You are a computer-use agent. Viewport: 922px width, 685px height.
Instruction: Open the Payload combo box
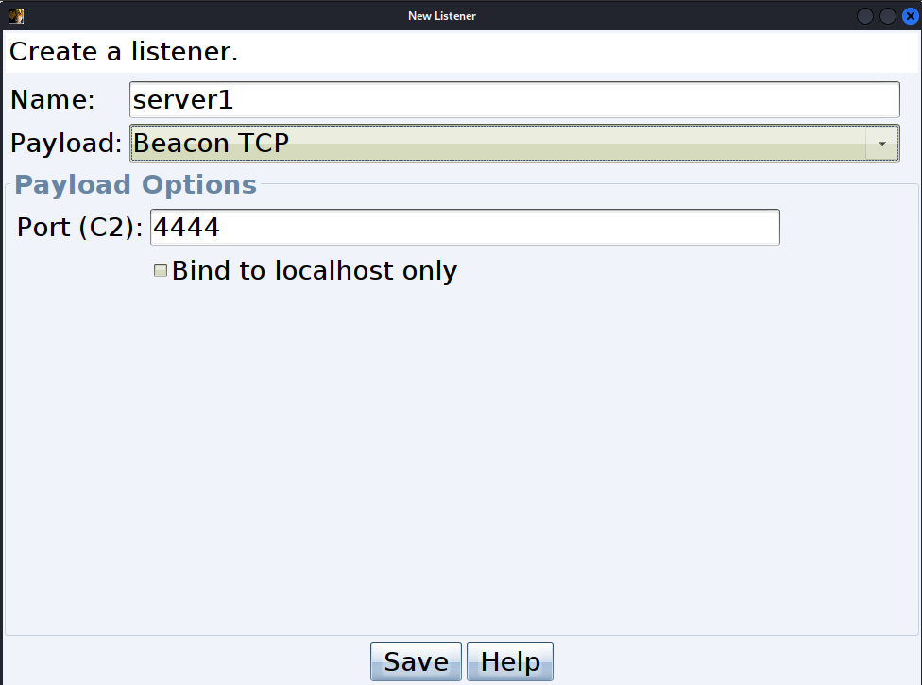(x=515, y=143)
